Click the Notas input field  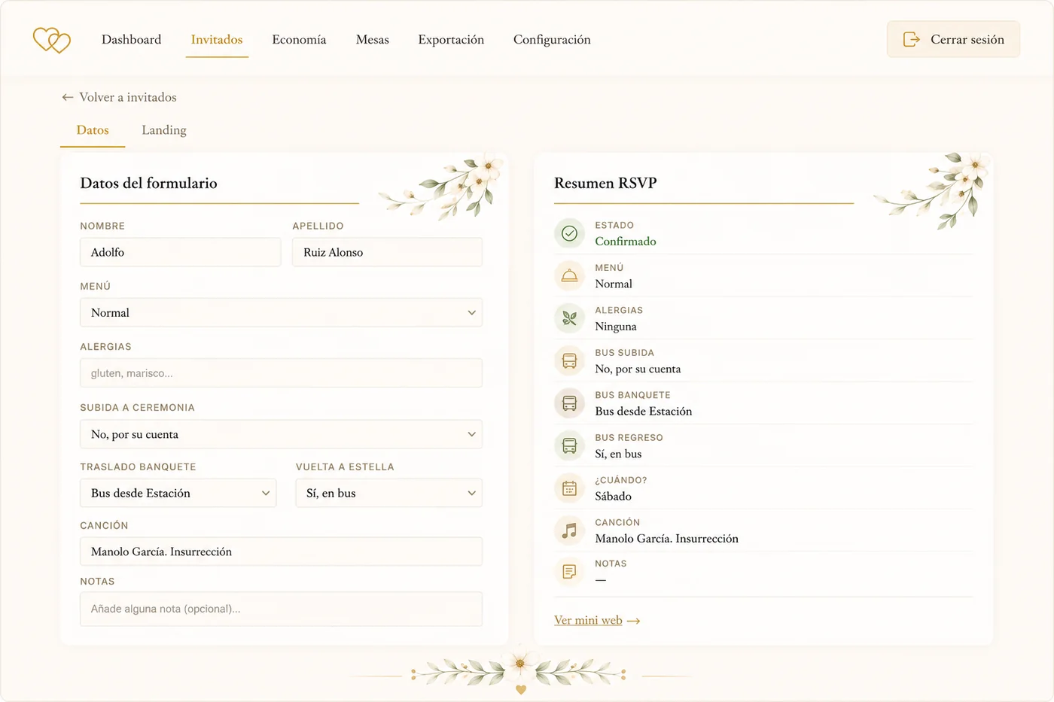tap(281, 609)
